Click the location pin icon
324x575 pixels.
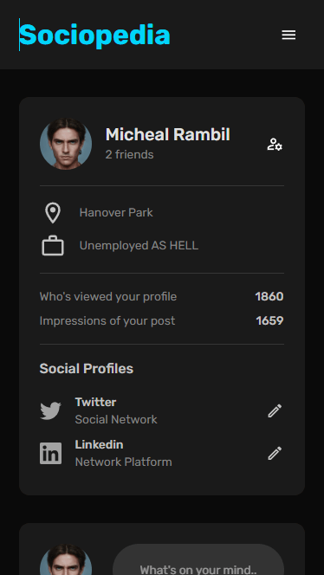(53, 213)
